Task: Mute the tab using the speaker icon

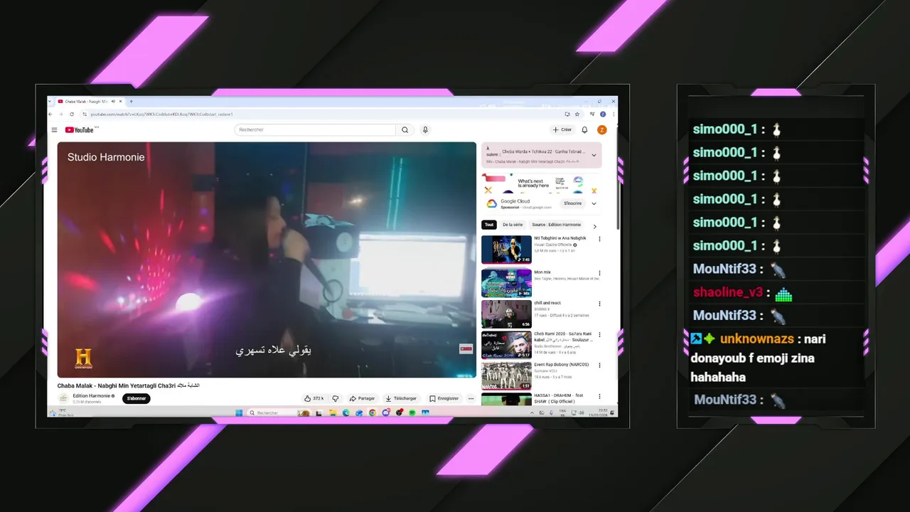Action: pos(113,102)
